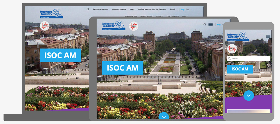Switch laptop site to Armenian language
This screenshot has width=280, height=124.
click(188, 10)
